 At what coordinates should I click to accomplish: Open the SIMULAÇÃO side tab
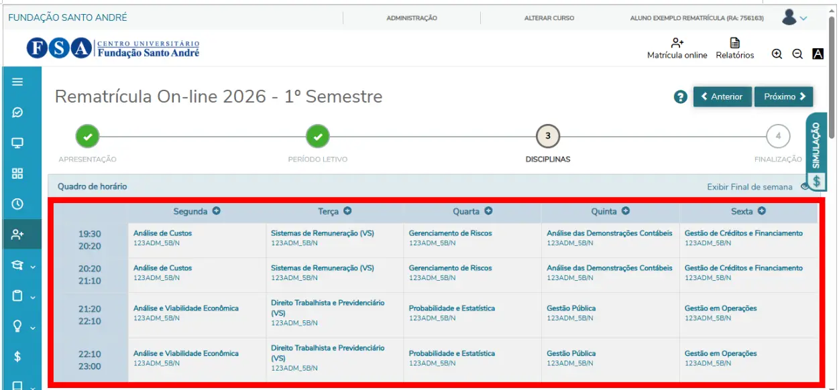coord(816,151)
